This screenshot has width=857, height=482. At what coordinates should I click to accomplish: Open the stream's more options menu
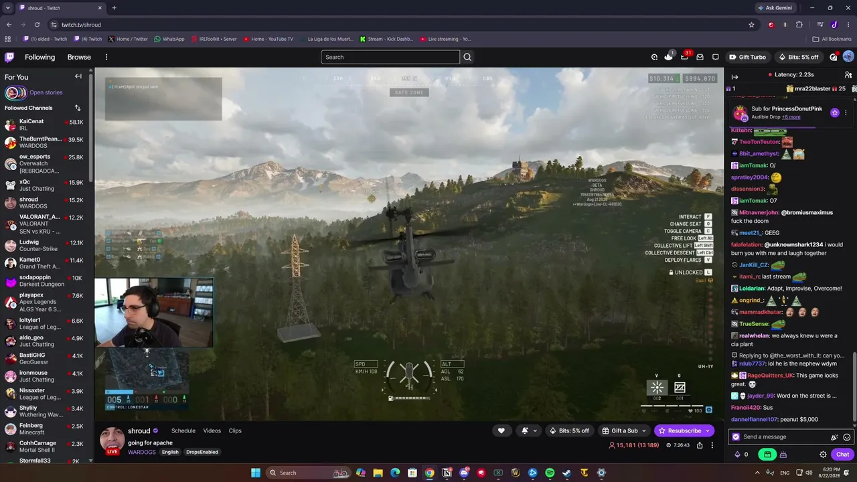(712, 445)
